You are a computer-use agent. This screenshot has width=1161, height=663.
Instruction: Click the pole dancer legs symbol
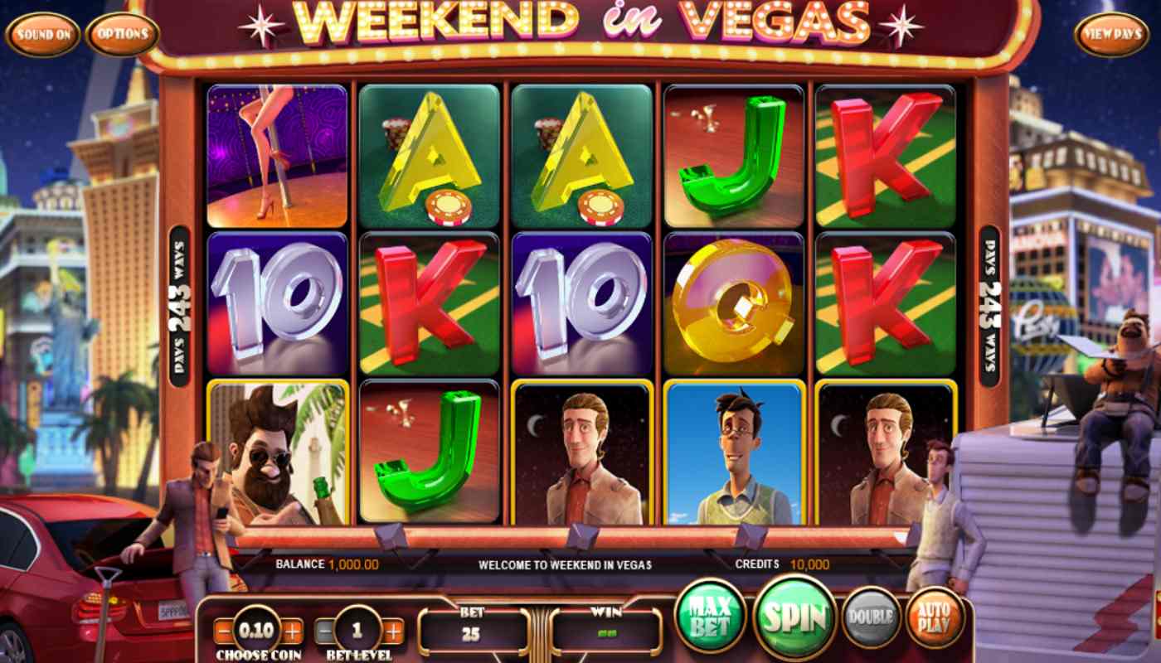(277, 156)
